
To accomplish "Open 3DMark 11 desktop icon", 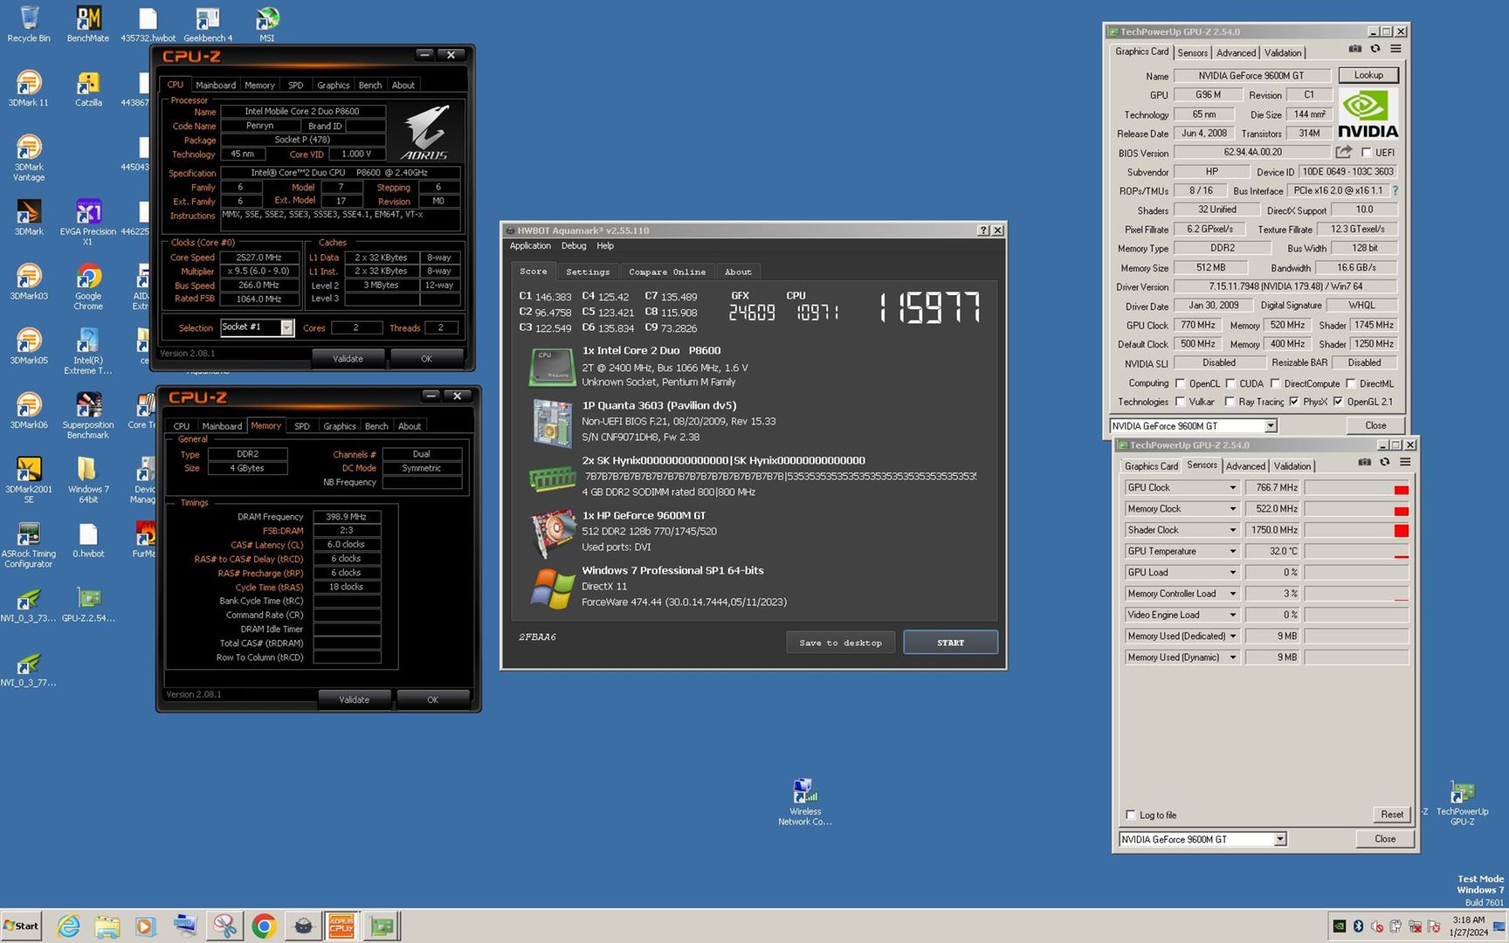I will coord(29,88).
